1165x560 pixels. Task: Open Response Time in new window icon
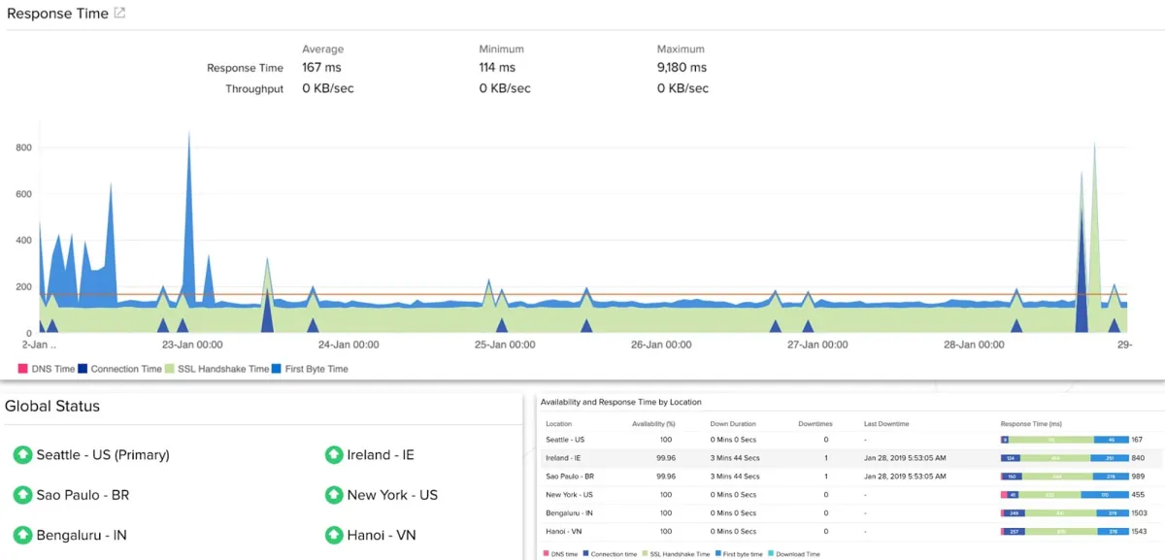tap(119, 14)
